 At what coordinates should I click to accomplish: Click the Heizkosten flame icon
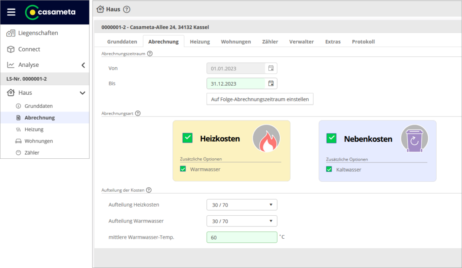(x=266, y=139)
